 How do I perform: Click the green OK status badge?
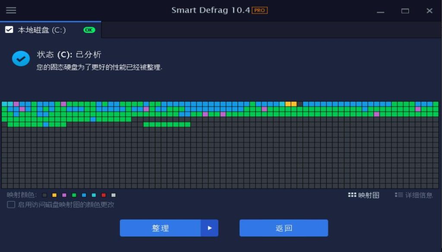pos(89,30)
